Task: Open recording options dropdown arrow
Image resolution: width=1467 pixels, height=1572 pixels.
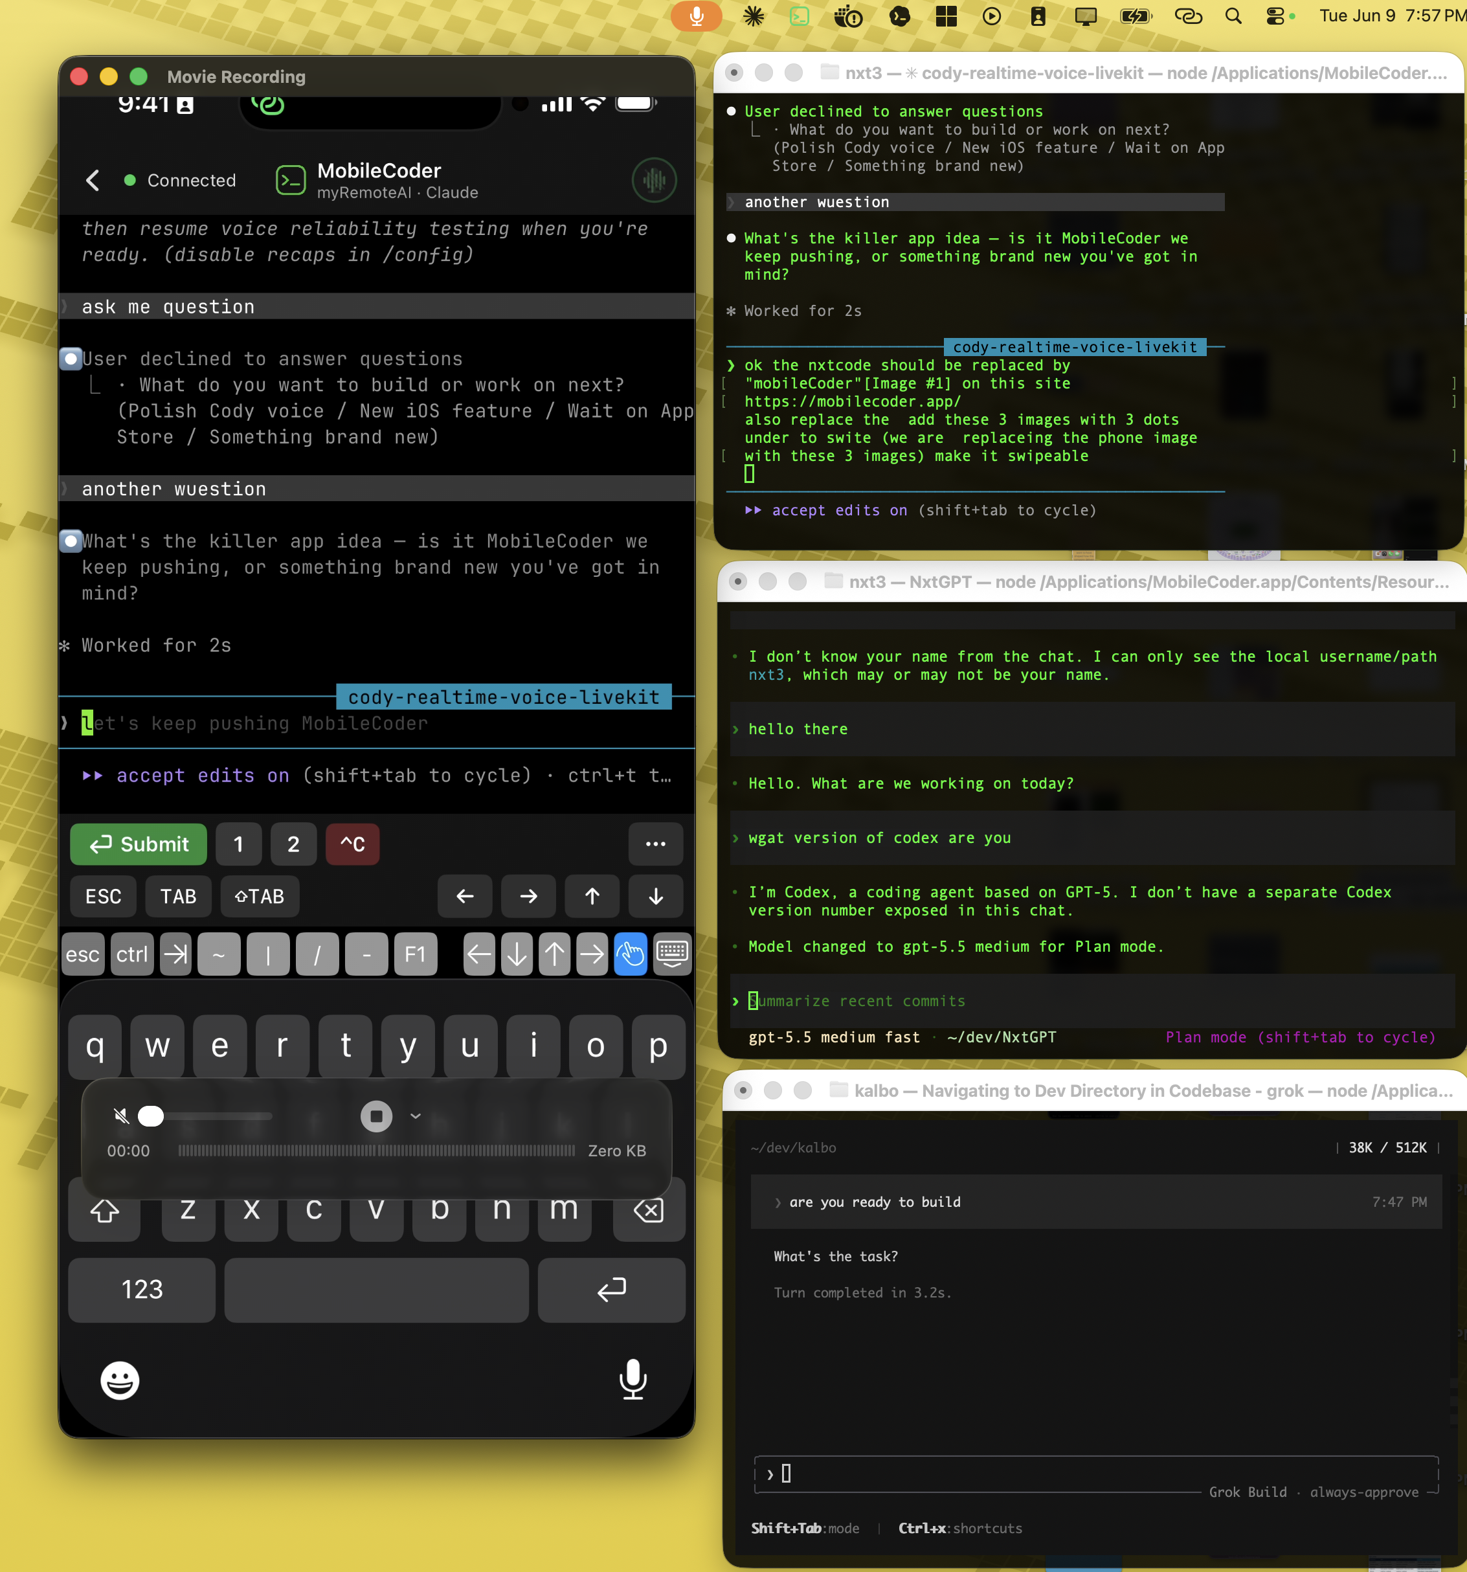Action: pos(416,1117)
